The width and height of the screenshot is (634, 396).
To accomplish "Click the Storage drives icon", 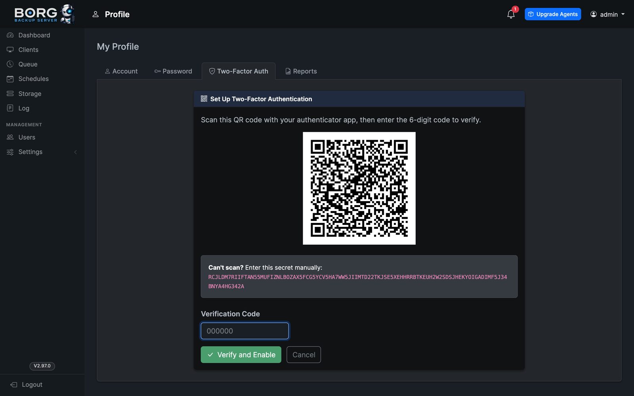I will point(10,93).
